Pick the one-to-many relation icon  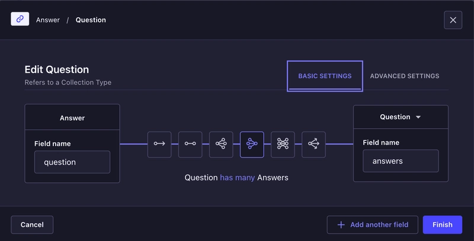click(x=221, y=144)
